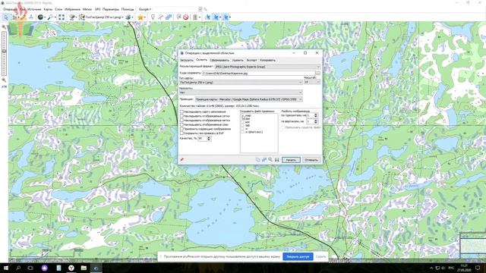Click the Windows Start button

[x=6, y=268]
